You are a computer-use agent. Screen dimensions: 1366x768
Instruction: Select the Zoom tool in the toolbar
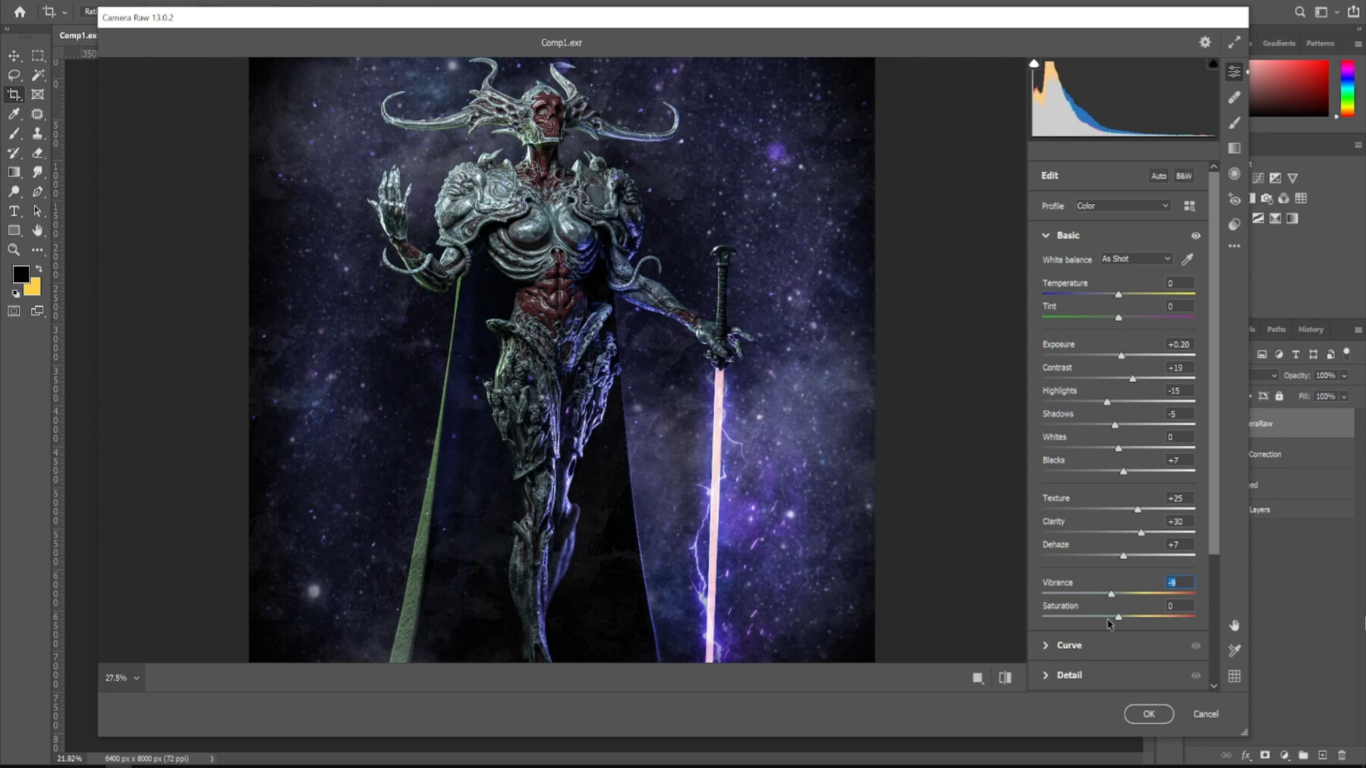[x=14, y=250]
